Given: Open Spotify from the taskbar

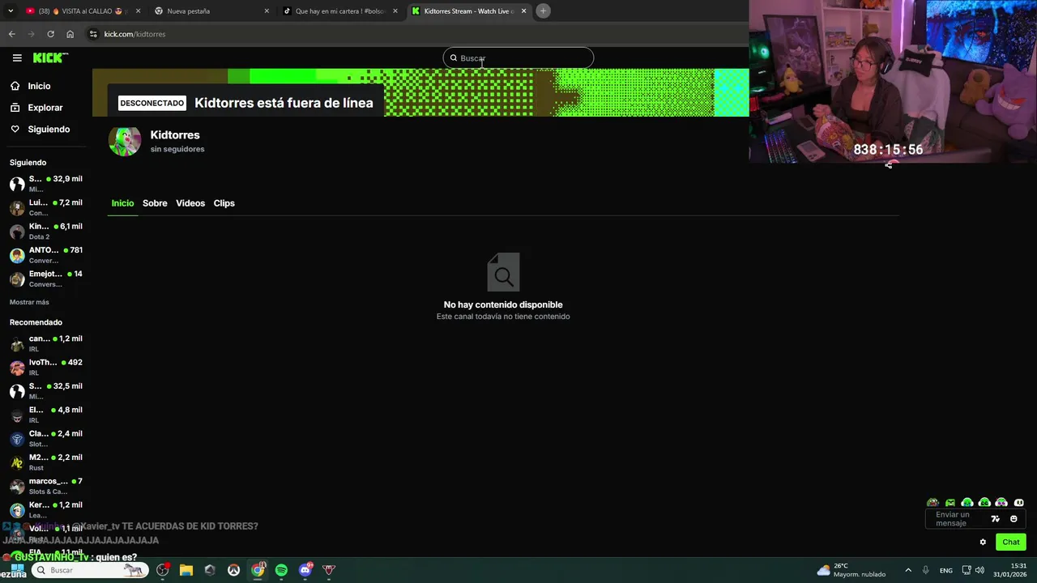Looking at the screenshot, I should point(281,570).
